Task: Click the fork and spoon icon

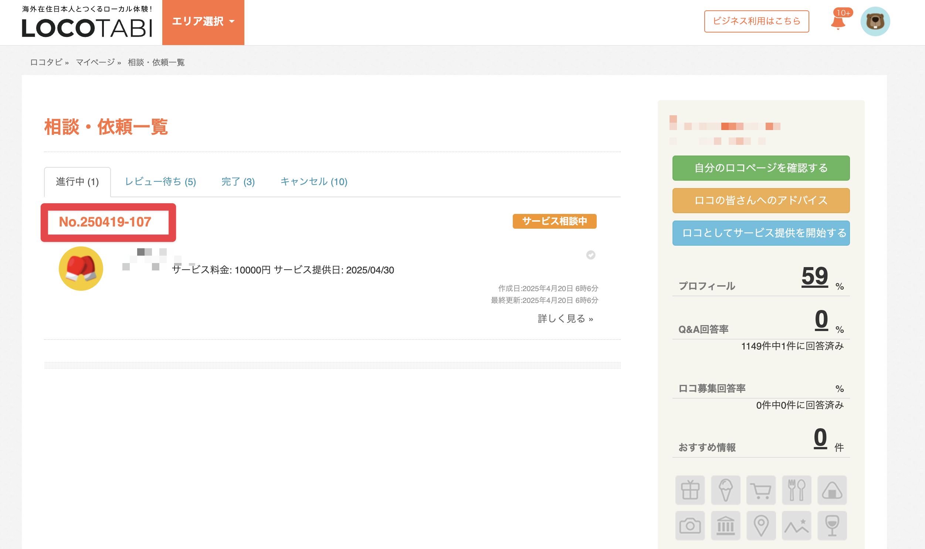Action: pos(796,490)
